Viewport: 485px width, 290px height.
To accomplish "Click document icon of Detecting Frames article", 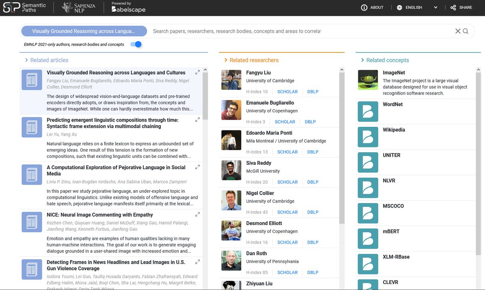I will [32, 269].
